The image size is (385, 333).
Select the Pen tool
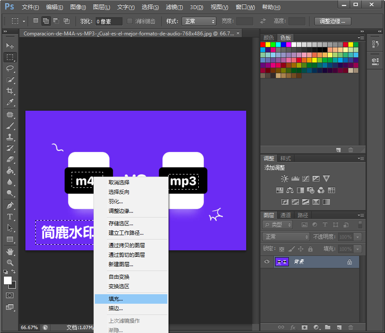click(10, 205)
